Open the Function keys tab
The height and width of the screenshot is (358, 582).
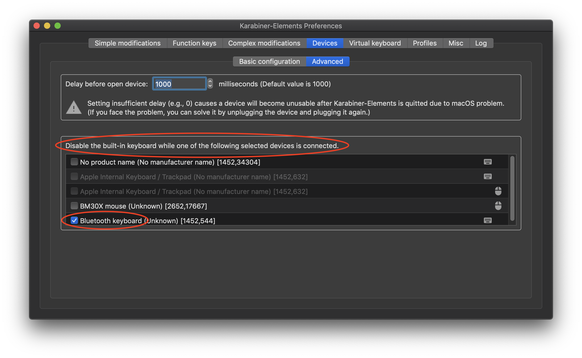(194, 43)
